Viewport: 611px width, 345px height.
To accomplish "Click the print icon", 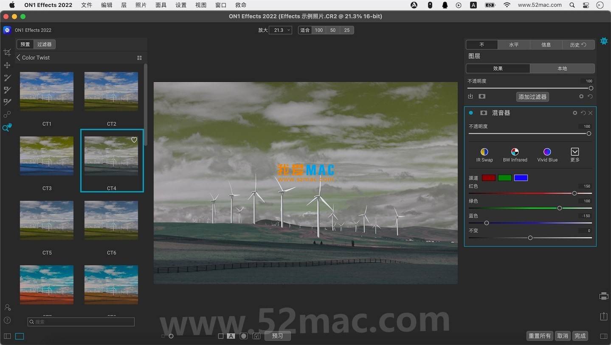I will pos(604,296).
